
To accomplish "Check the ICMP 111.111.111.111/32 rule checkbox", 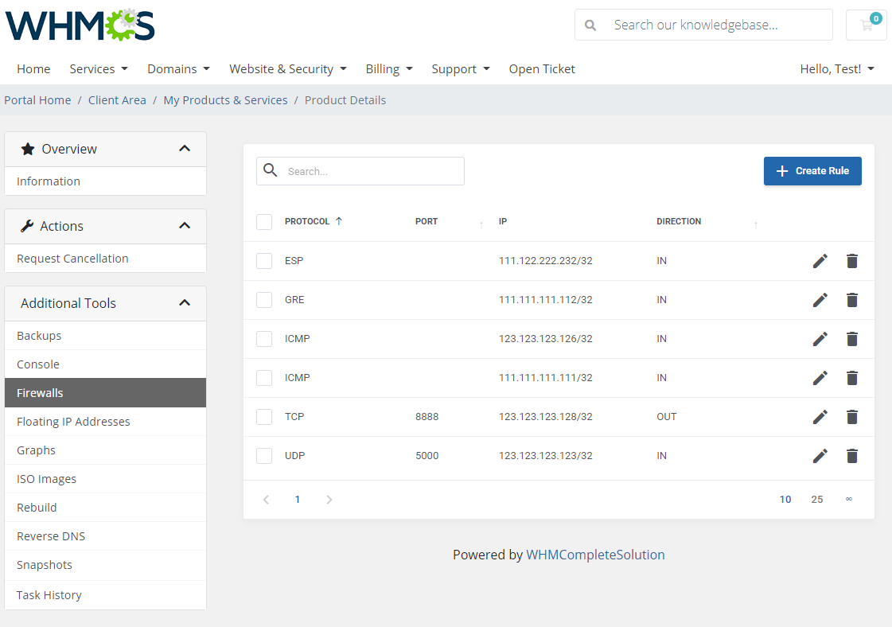I will (x=264, y=377).
